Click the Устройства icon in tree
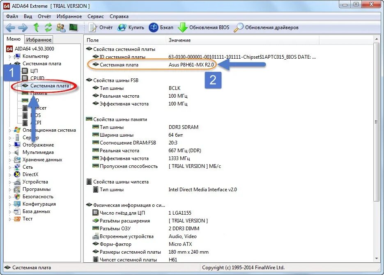Image resolution: width=384 pixels, height=275 pixels. (x=17, y=182)
